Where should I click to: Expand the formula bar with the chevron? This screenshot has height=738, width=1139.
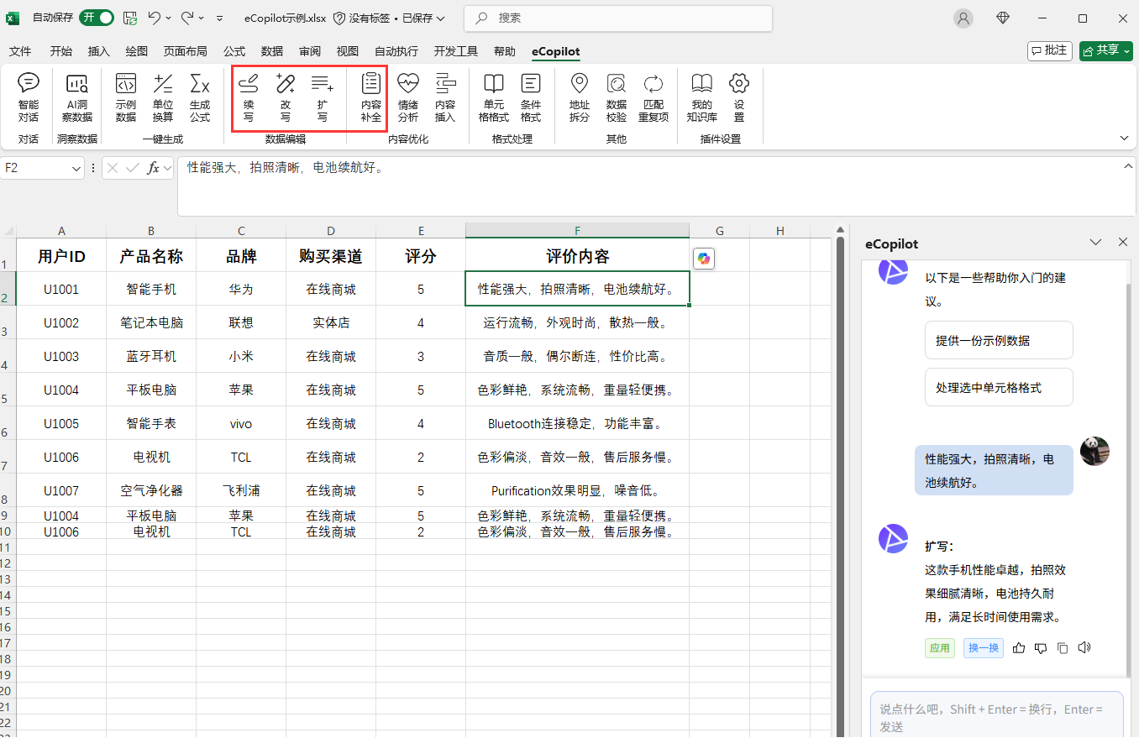[x=1128, y=166]
